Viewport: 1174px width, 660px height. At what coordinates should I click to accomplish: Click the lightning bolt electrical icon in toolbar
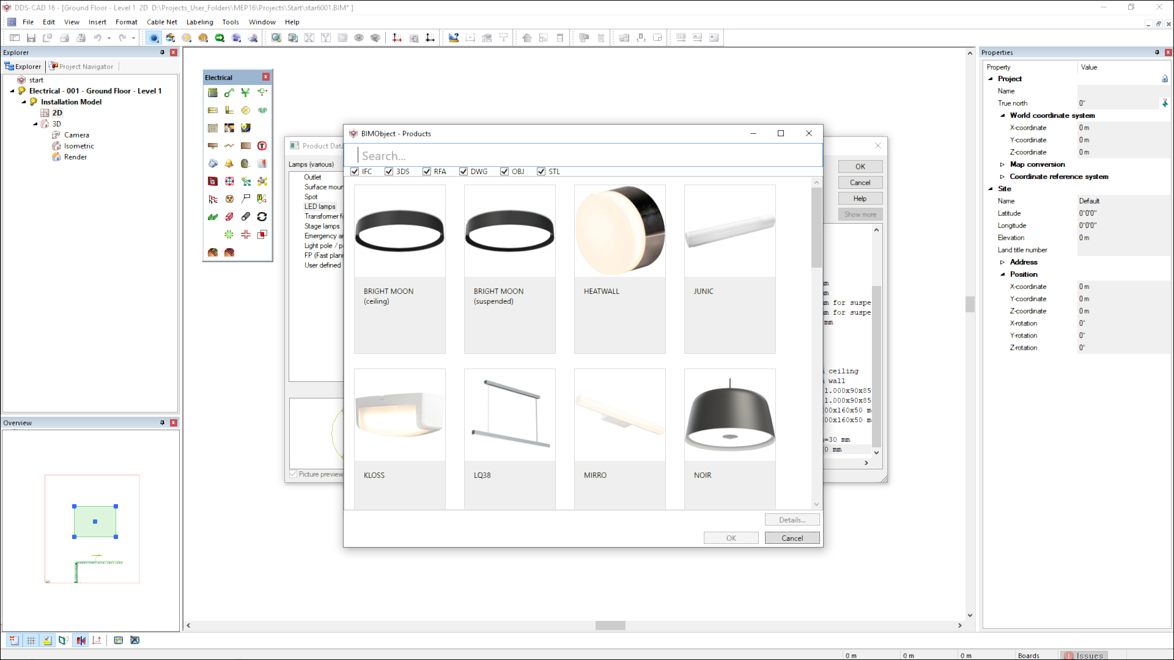(x=186, y=38)
